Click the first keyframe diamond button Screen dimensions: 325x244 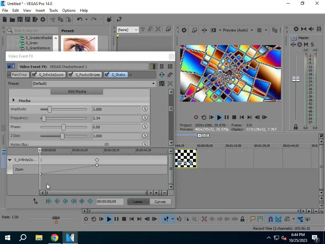point(49,201)
